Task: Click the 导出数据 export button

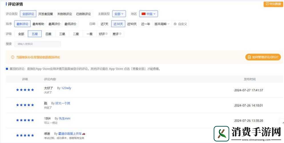Action: point(273,4)
